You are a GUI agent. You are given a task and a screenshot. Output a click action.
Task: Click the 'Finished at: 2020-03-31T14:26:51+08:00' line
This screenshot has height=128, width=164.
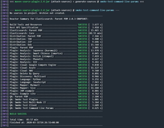coord(34,122)
